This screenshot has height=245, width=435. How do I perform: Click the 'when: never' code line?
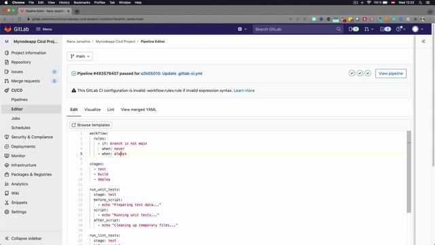(x=114, y=148)
